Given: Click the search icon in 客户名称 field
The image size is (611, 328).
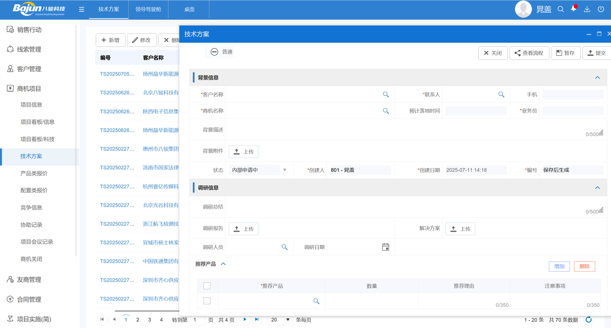Looking at the screenshot, I should coord(386,95).
